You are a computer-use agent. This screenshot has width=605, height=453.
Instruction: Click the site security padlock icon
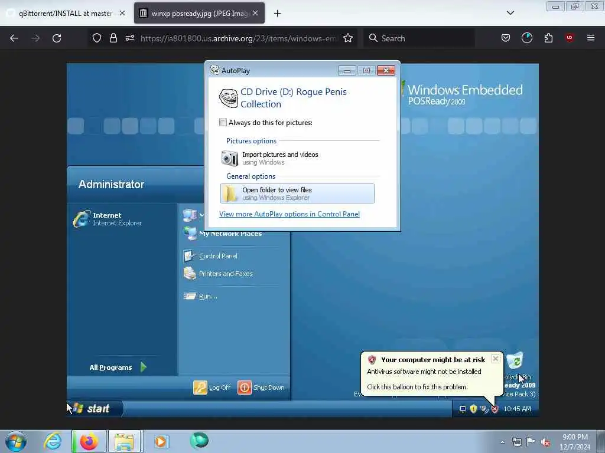[x=113, y=38]
